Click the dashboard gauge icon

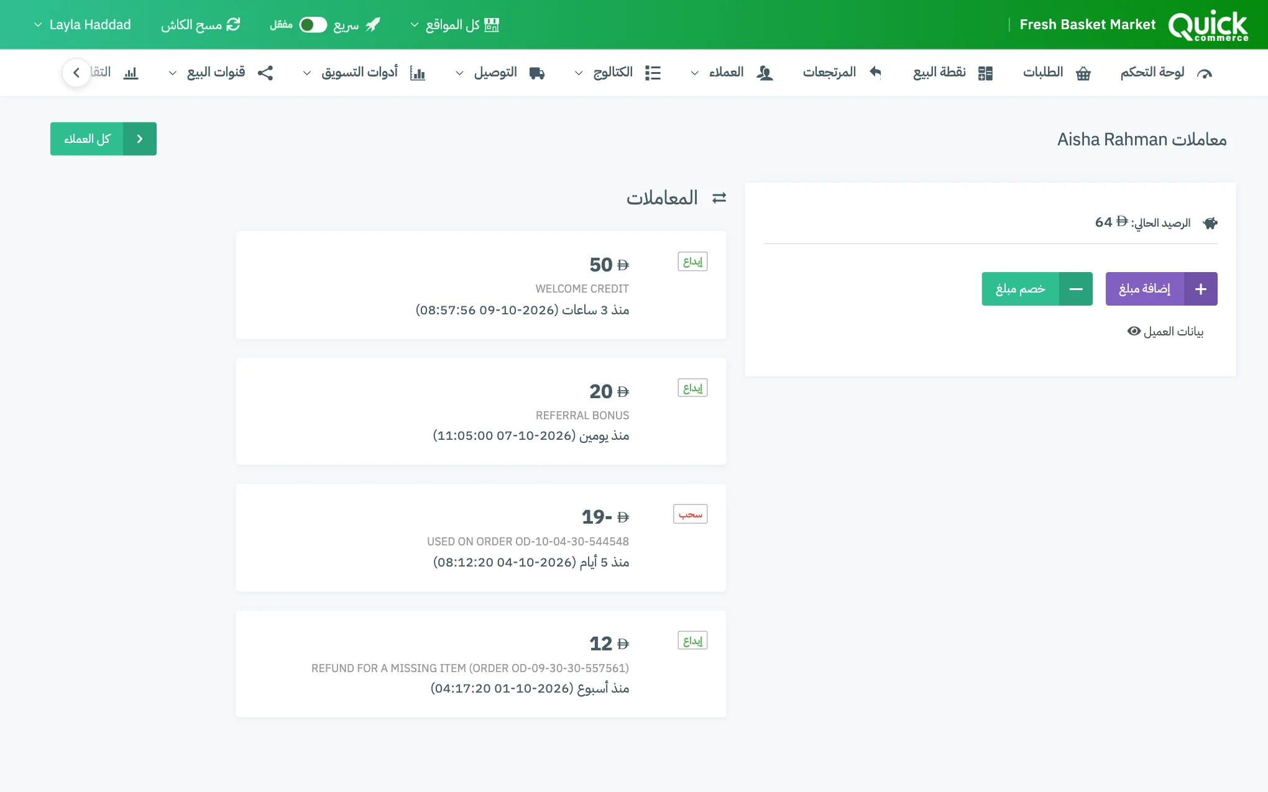[1204, 73]
